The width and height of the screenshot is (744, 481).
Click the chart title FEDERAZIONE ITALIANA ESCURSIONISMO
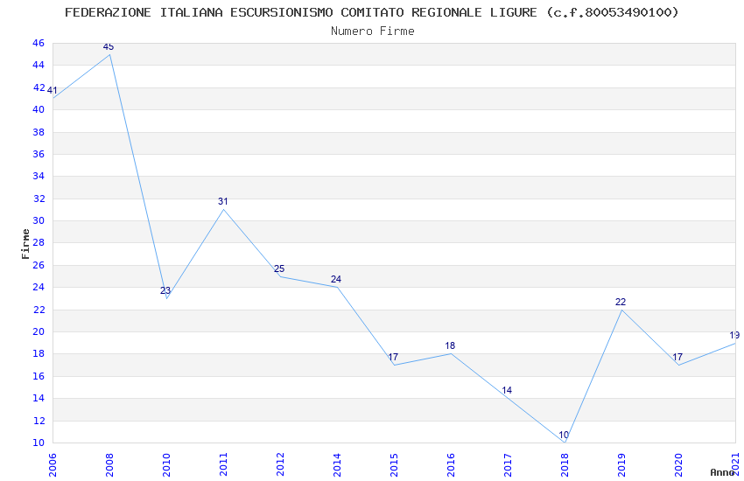(372, 12)
